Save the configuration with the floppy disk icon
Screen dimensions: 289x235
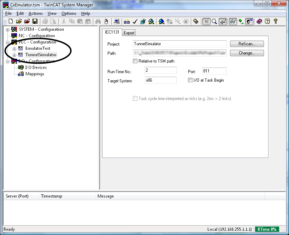coord(35,22)
